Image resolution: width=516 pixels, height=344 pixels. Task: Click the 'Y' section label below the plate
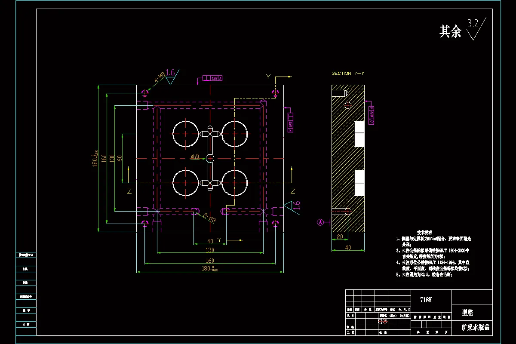[219, 239]
